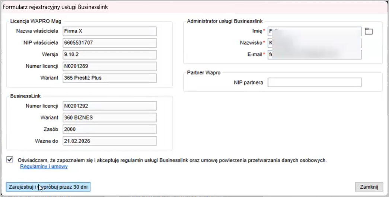Click the empty NIP partnera field
This screenshot has height=197, width=389.
[x=314, y=83]
